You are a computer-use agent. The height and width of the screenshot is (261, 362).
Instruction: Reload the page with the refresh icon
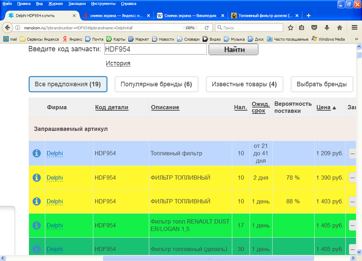point(206,28)
